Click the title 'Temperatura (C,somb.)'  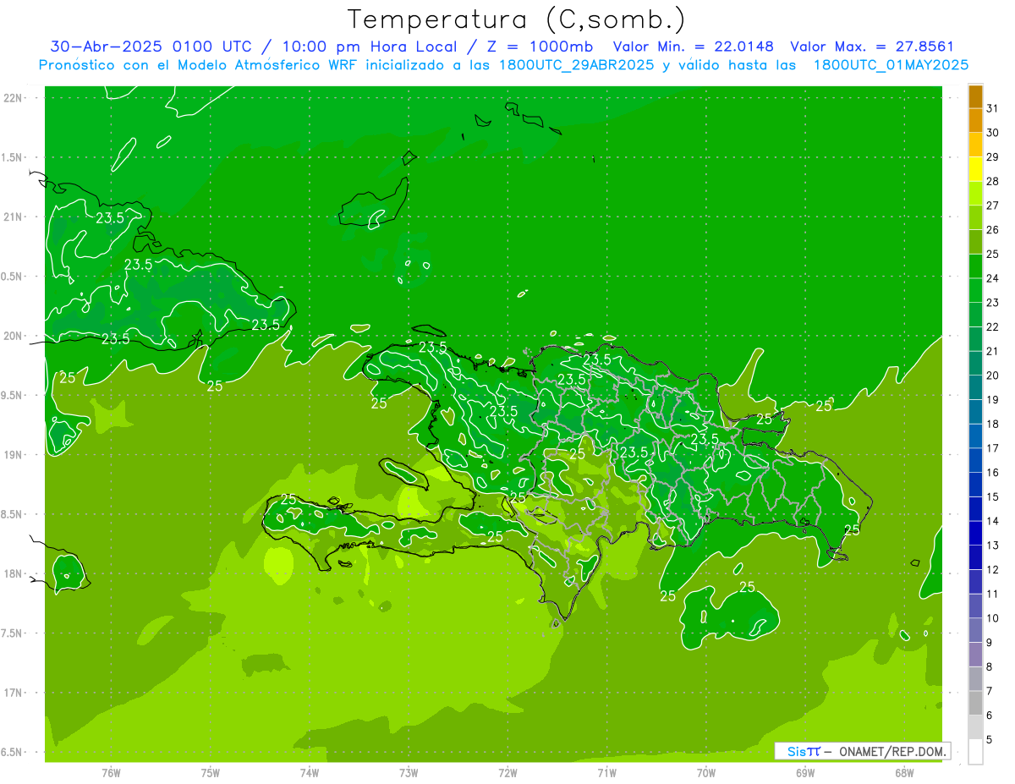tap(518, 19)
